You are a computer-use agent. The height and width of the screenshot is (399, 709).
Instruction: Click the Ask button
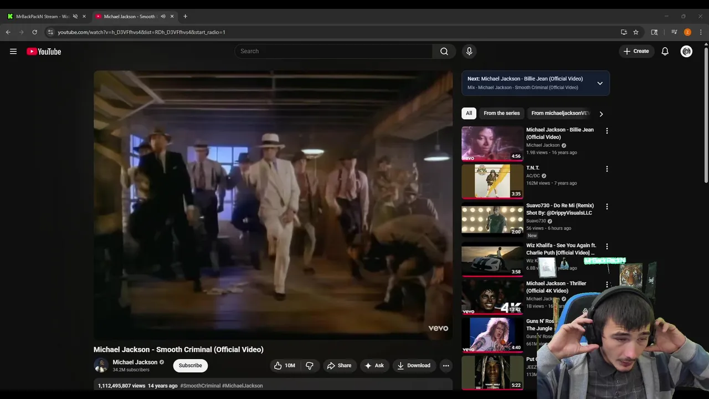coord(374,365)
